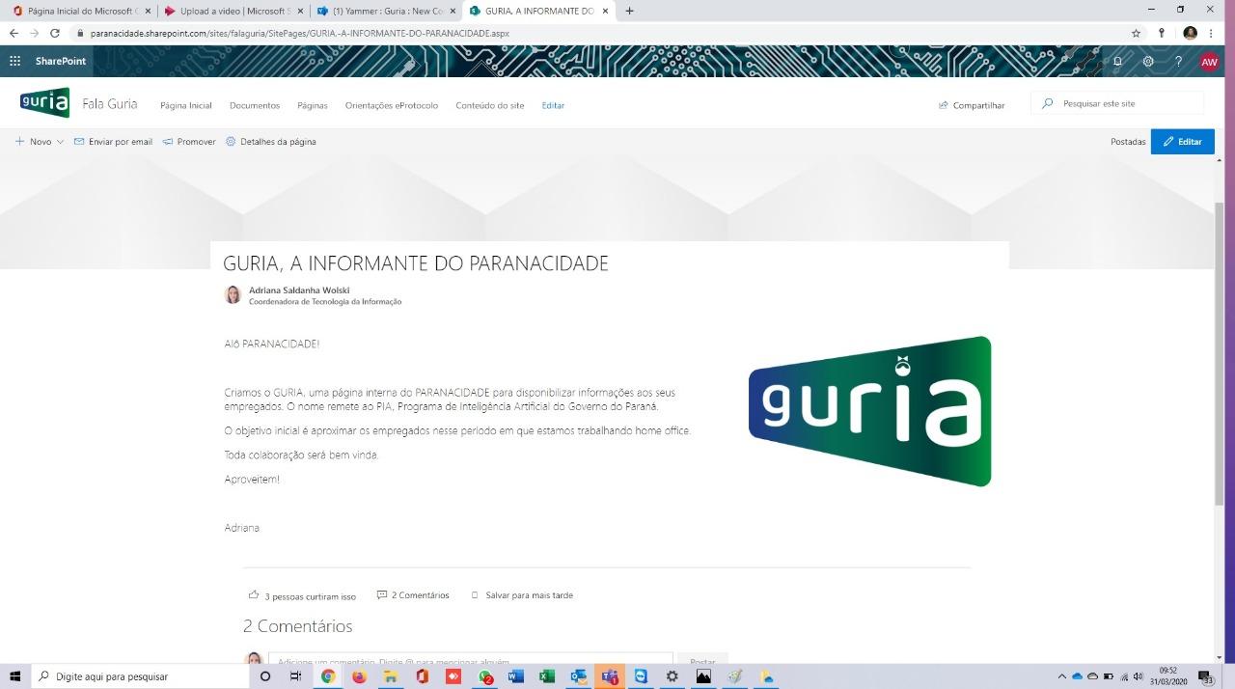
Task: Click the help question mark icon
Action: coord(1178,61)
